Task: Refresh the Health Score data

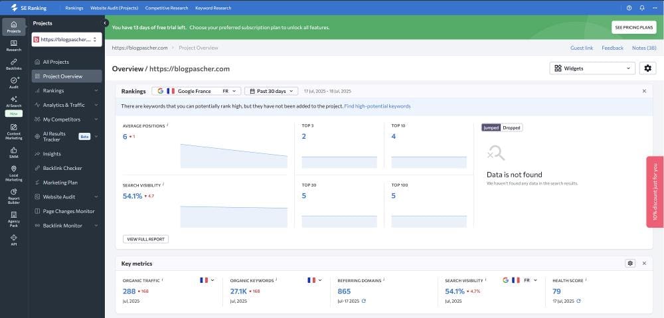Action: [x=578, y=301]
